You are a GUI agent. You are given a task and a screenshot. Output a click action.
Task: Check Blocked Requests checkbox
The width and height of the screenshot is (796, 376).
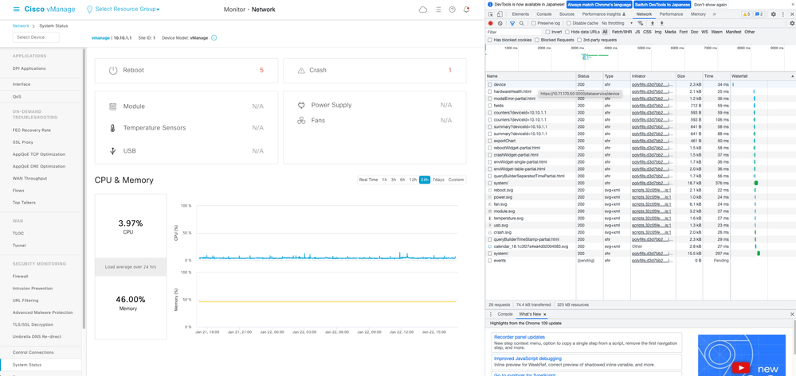pos(537,40)
